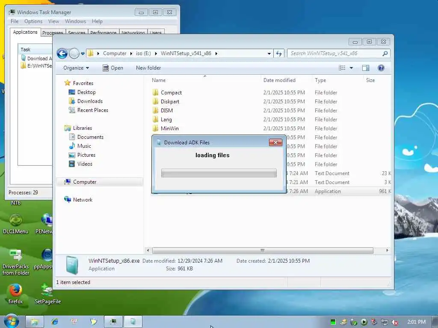
Task: Open Downloads in the Favorites list
Action: (90, 101)
